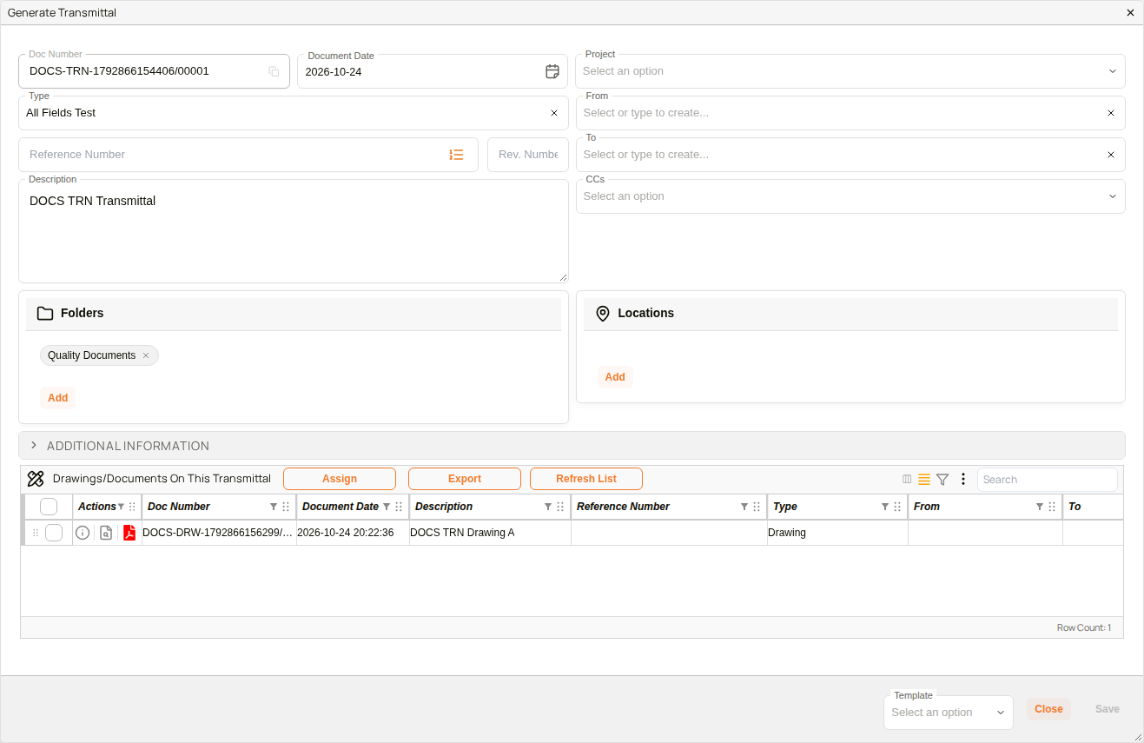Close the dialog using the footer Close button
Image resolution: width=1144 pixels, height=743 pixels.
[1048, 709]
